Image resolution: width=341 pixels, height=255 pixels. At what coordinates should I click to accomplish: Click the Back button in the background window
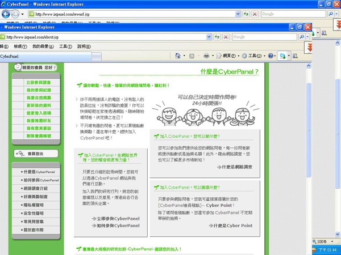click(x=6, y=14)
